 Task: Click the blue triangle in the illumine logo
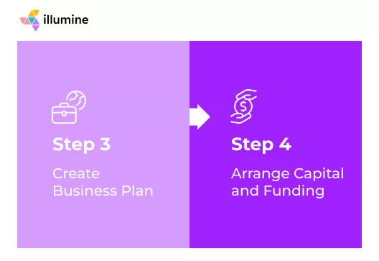32,20
